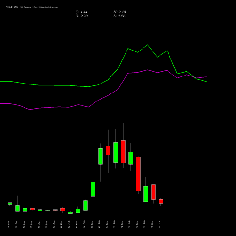Screen dimensions: 236x236
Task: Select the red candlestick above 17 Feb
Action: click(153, 192)
